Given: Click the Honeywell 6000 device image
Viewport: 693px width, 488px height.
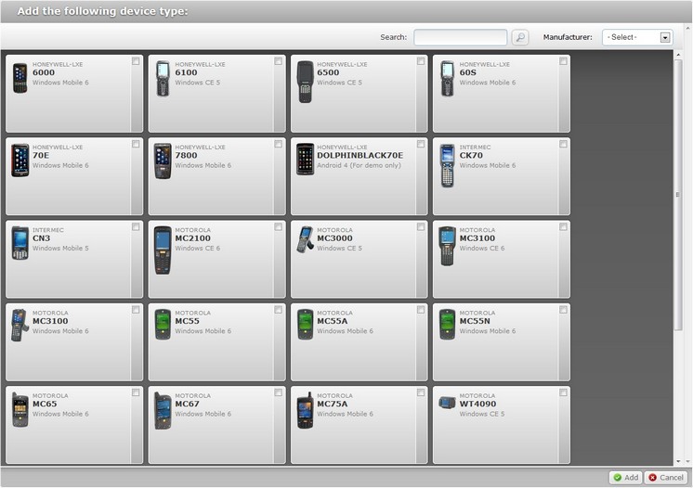Looking at the screenshot, I should coord(20,78).
